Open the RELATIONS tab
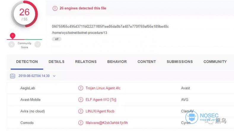 (x=86, y=61)
